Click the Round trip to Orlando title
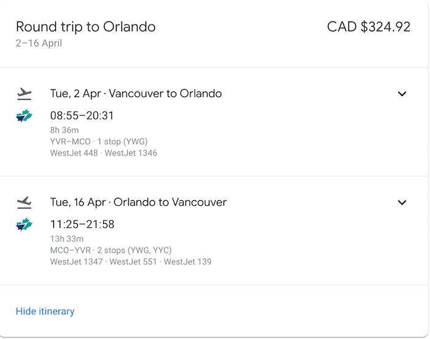The image size is (430, 339). 85,27
